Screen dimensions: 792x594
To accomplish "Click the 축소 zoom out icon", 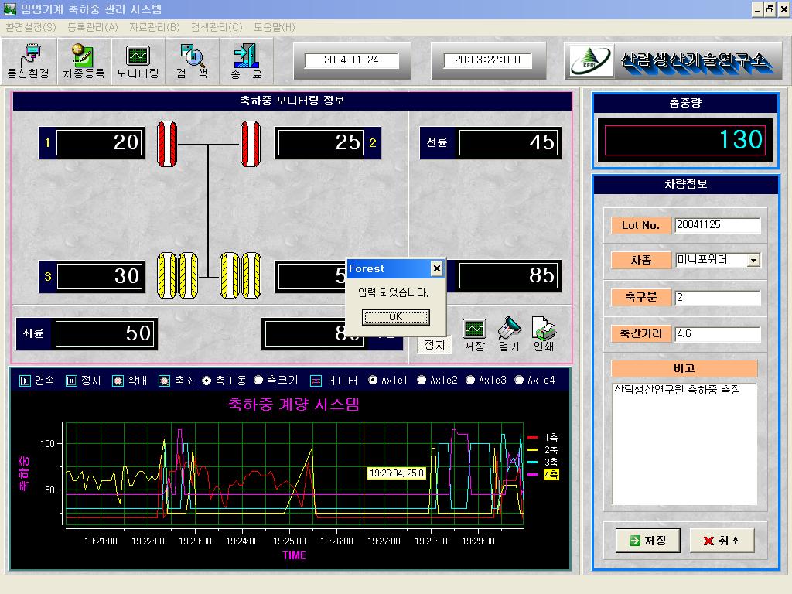I will 164,381.
